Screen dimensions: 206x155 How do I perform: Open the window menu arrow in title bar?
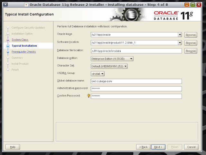click(5, 5)
